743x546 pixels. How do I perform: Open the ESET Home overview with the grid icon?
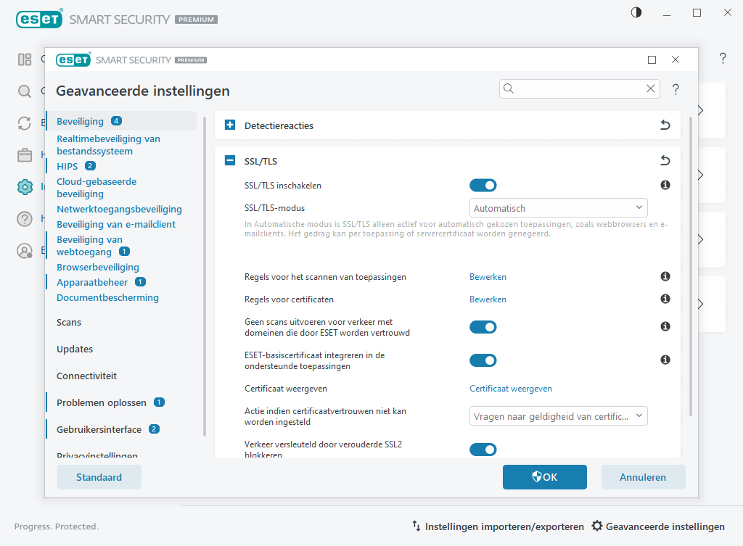(24, 59)
